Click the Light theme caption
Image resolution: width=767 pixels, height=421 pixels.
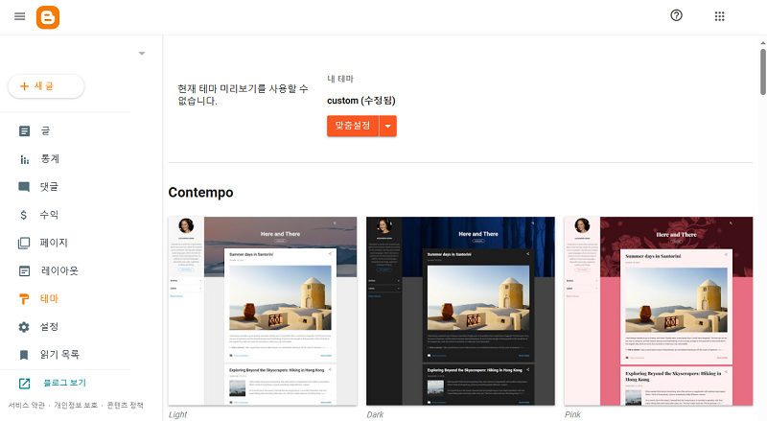tap(177, 414)
